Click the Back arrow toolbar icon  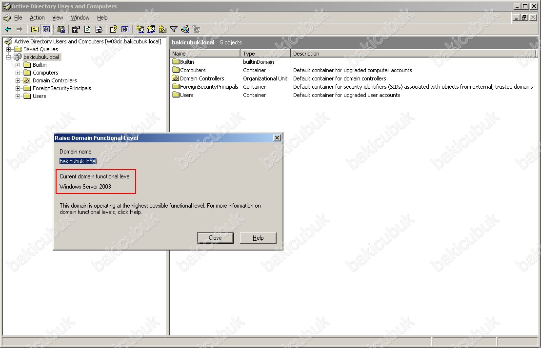pyautogui.click(x=8, y=30)
